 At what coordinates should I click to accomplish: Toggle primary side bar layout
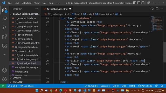[135, 3]
